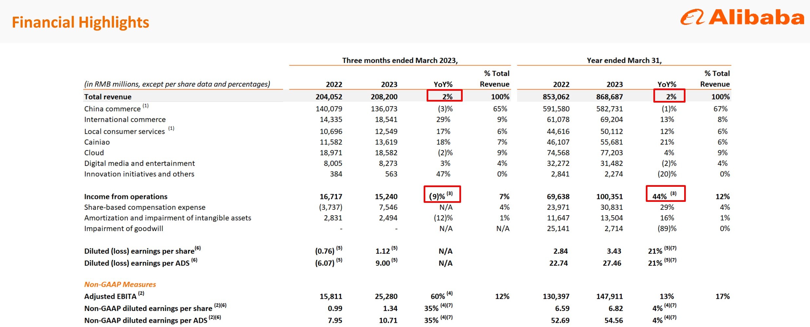Image resolution: width=810 pixels, height=327 pixels.
Task: Click annual diluted ADS value 27.46
Action: pyautogui.click(x=612, y=263)
